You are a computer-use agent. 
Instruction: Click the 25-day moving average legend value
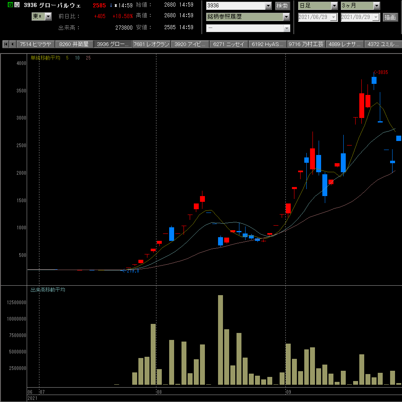tap(88, 58)
